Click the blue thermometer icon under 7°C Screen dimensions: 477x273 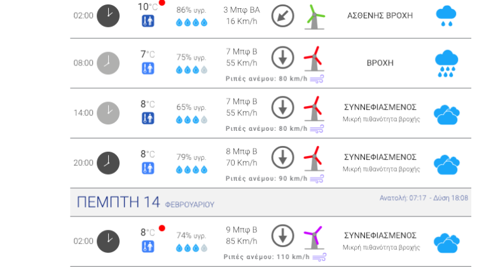click(x=148, y=69)
